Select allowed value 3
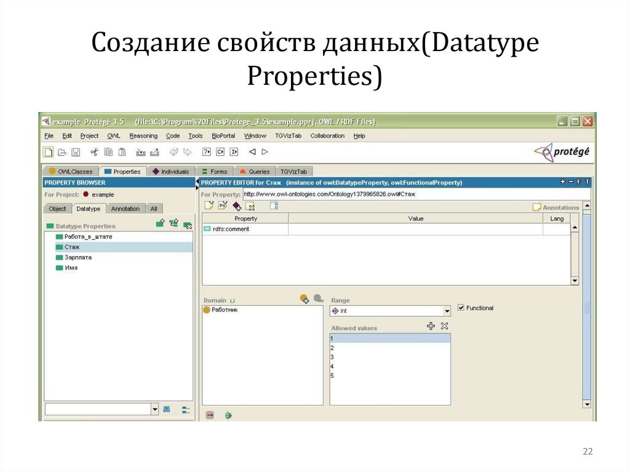The height and width of the screenshot is (472, 630). click(x=389, y=357)
